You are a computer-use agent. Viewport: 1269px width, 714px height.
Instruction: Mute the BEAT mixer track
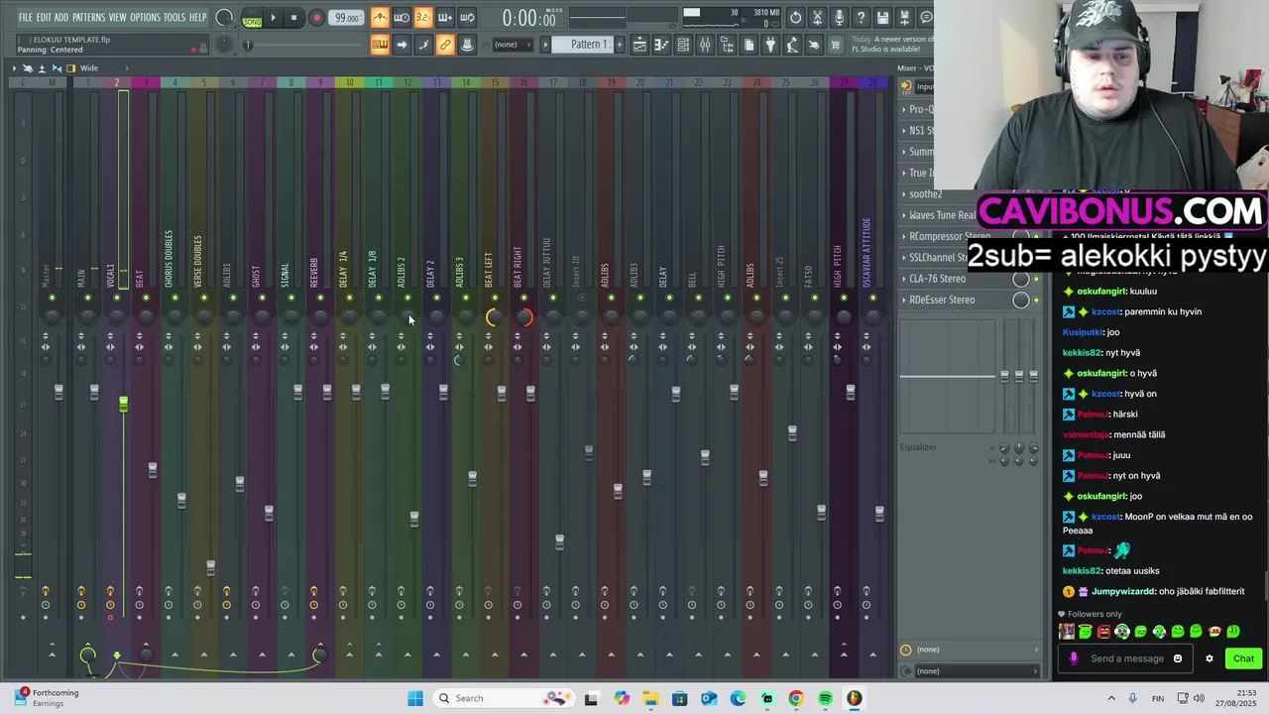click(x=146, y=297)
